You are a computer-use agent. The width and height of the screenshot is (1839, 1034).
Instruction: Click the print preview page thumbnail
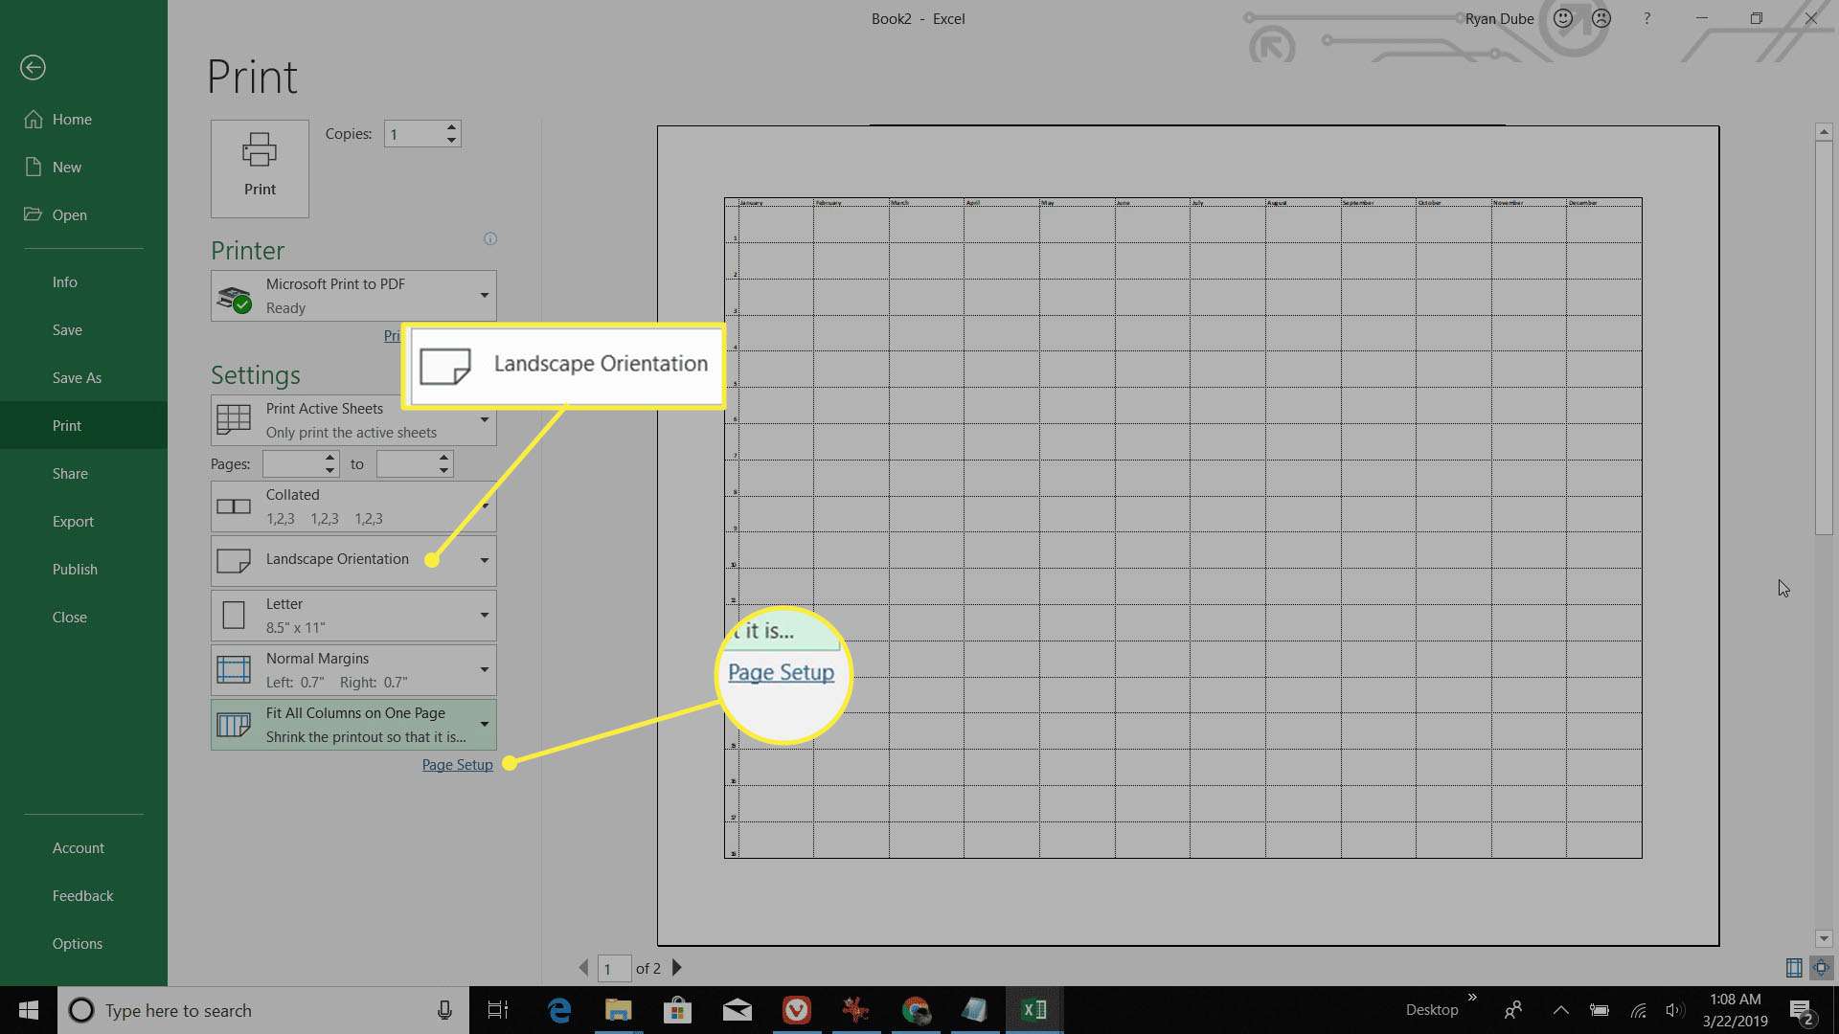pyautogui.click(x=1188, y=535)
